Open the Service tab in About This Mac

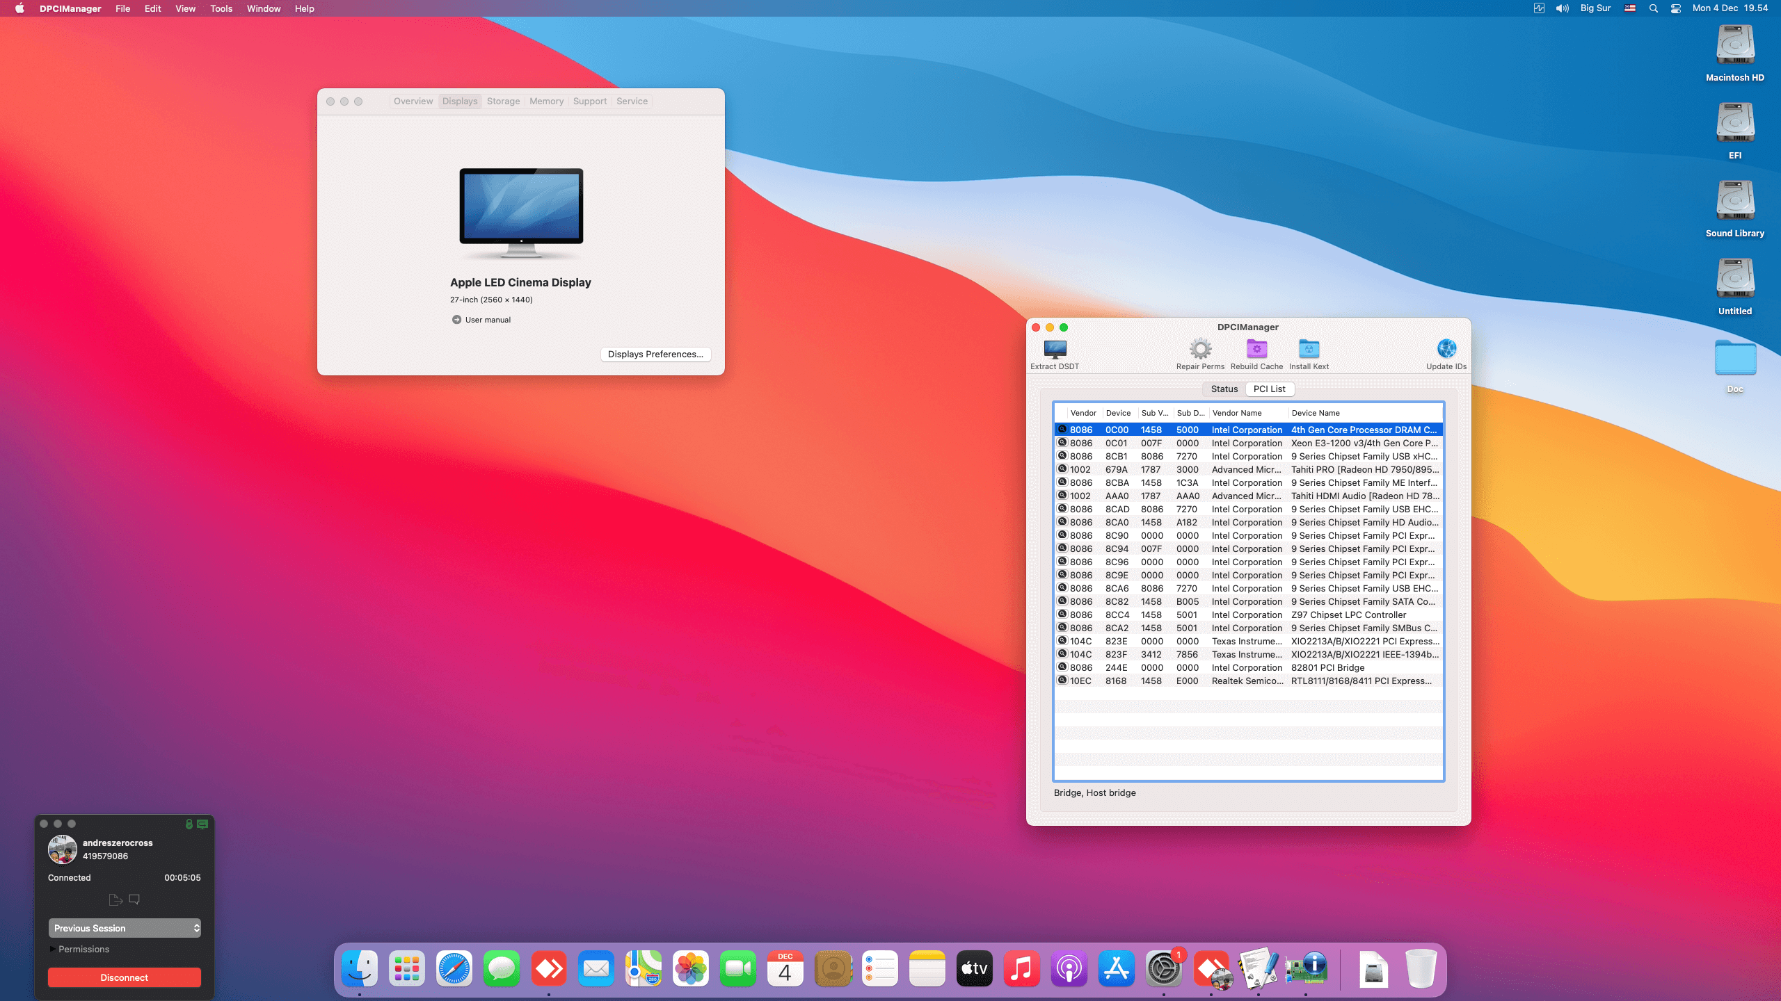[x=632, y=101]
